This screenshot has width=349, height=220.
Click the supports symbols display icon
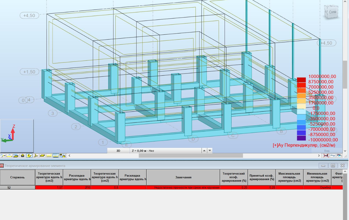(23, 155)
